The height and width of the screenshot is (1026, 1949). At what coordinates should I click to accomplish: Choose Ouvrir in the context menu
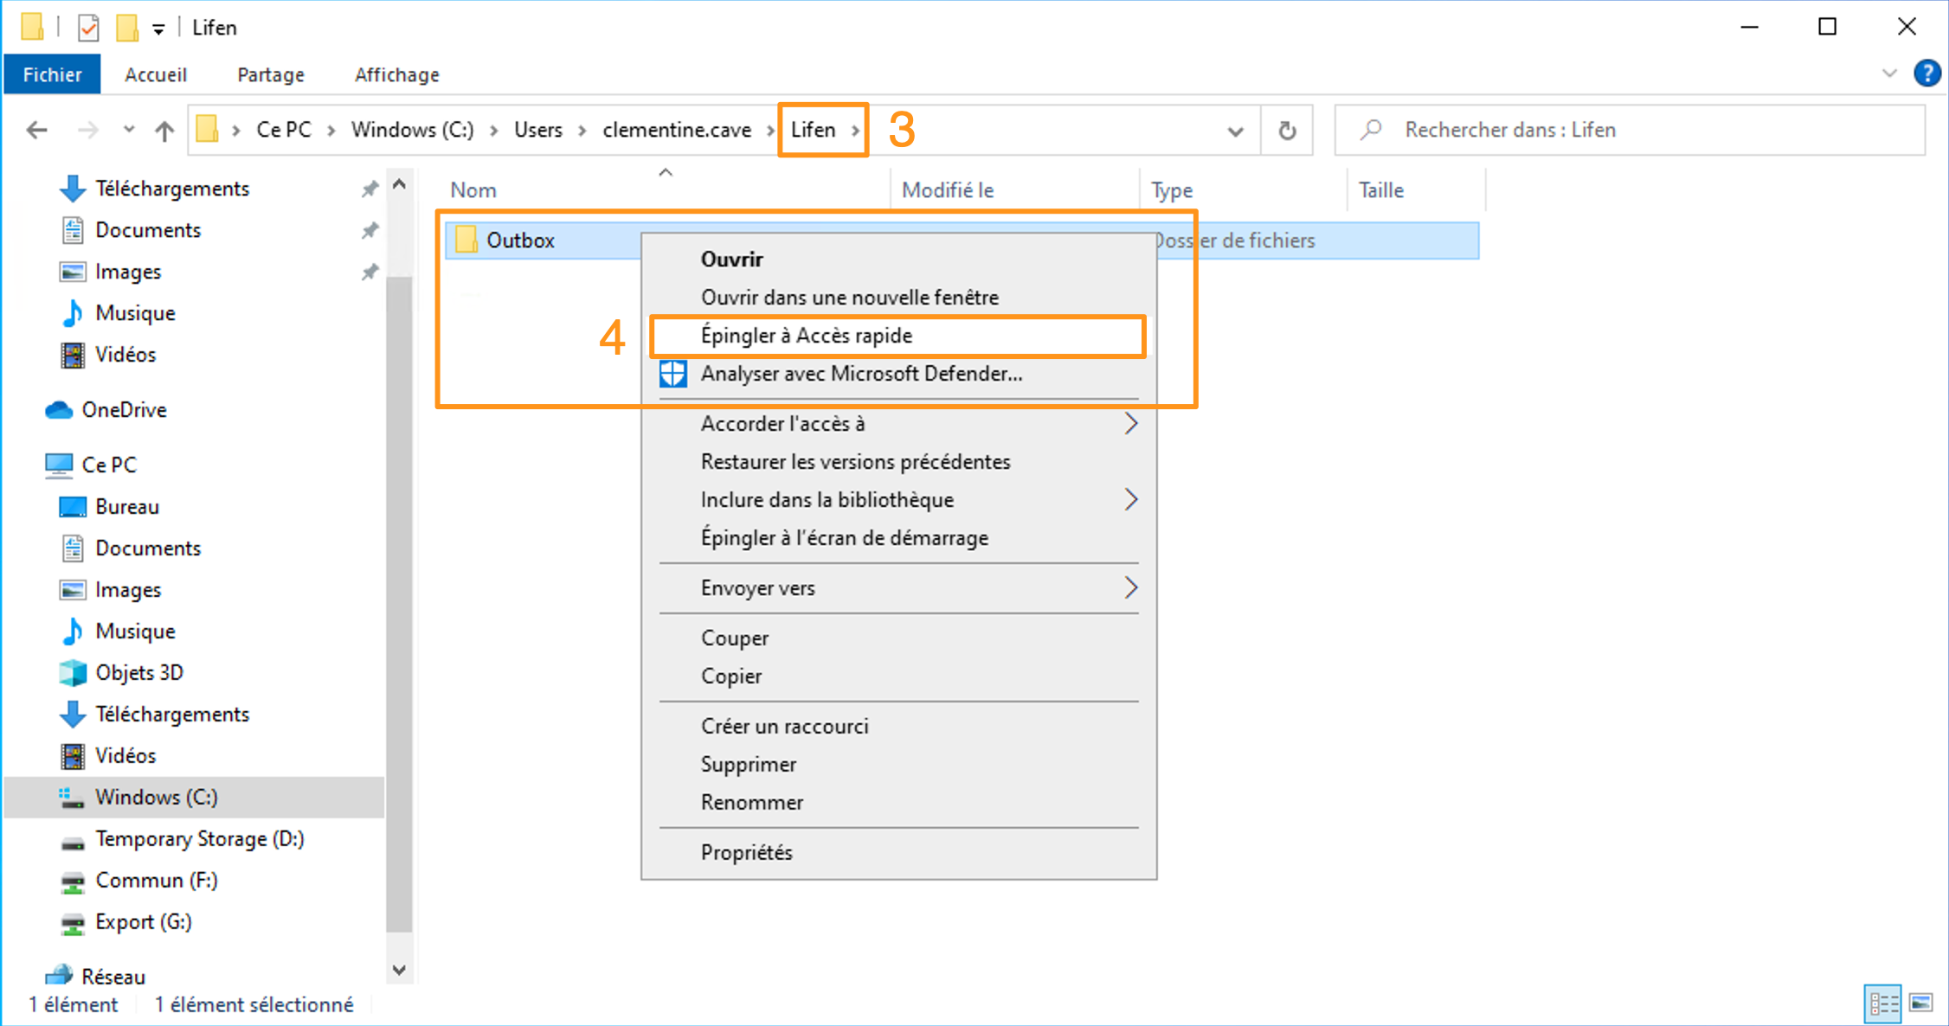tap(898, 260)
